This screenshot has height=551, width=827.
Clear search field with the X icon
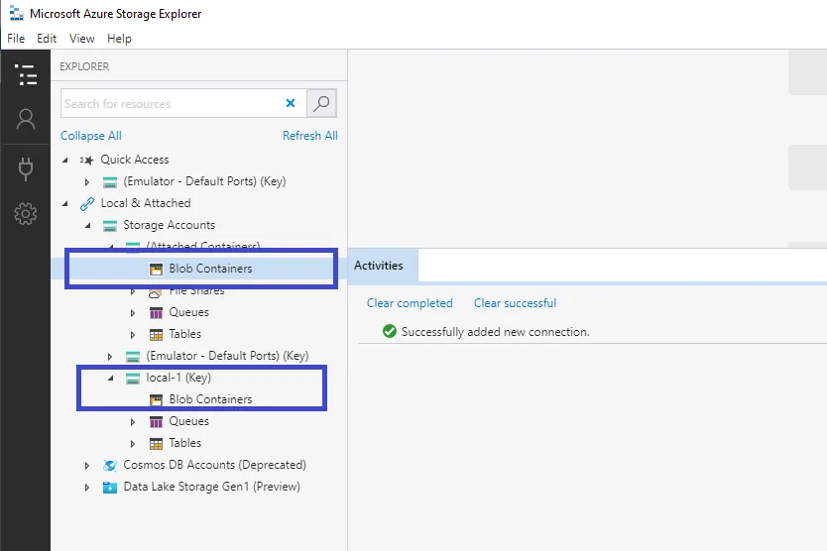click(291, 103)
